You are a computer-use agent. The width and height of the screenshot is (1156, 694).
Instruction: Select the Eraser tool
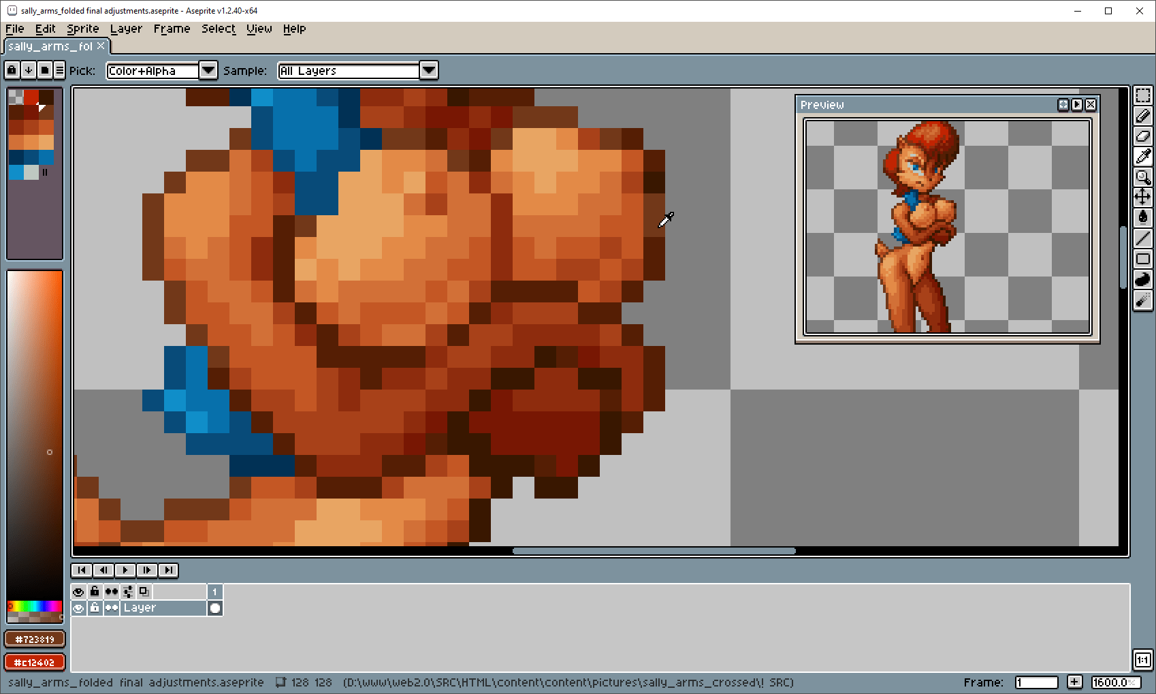pyautogui.click(x=1142, y=136)
